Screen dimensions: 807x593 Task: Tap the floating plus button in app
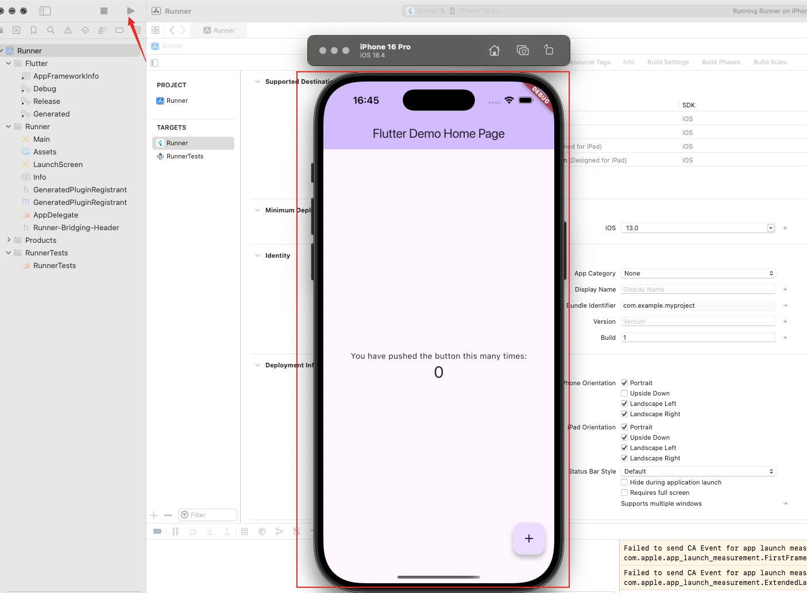529,538
